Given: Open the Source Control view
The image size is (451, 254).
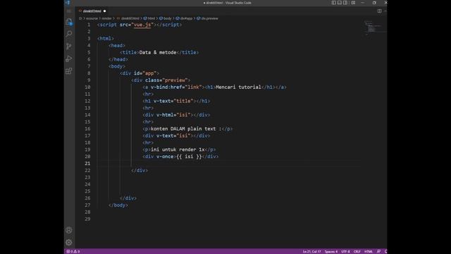Looking at the screenshot, I should click(69, 47).
